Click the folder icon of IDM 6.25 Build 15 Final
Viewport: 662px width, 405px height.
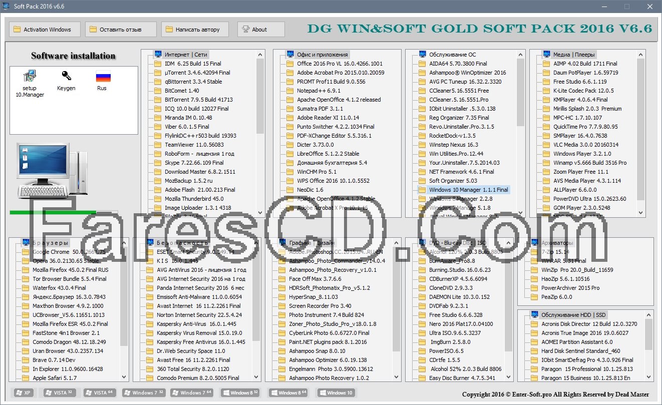(158, 64)
